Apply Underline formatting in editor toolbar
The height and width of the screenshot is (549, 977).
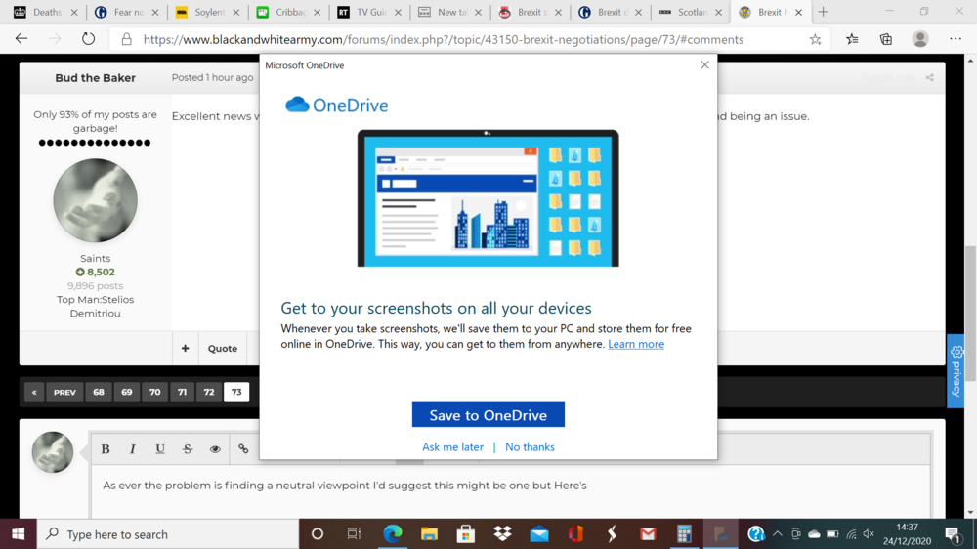click(x=160, y=449)
